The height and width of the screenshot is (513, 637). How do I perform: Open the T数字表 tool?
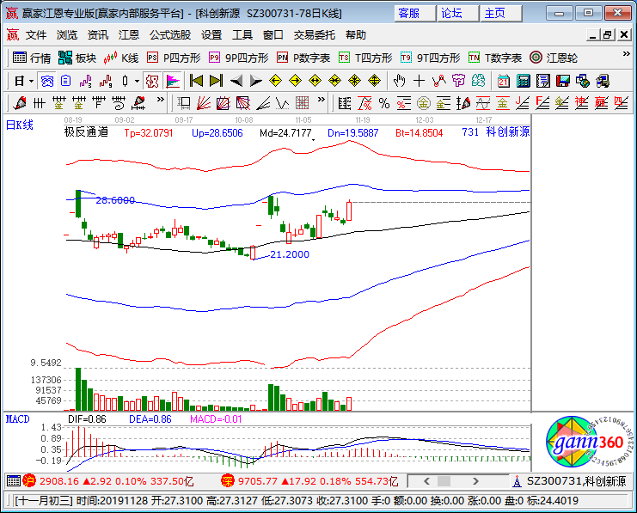point(495,58)
